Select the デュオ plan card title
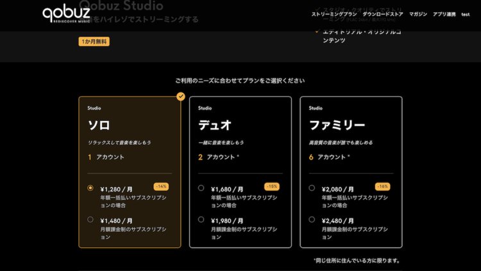This screenshot has height=271, width=481. tap(214, 125)
